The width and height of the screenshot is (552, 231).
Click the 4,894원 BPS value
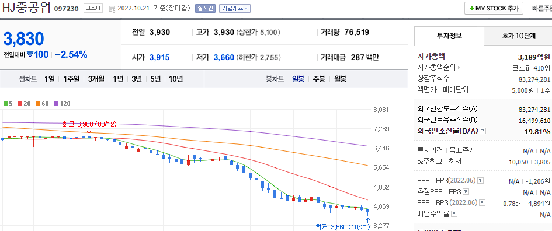click(539, 203)
